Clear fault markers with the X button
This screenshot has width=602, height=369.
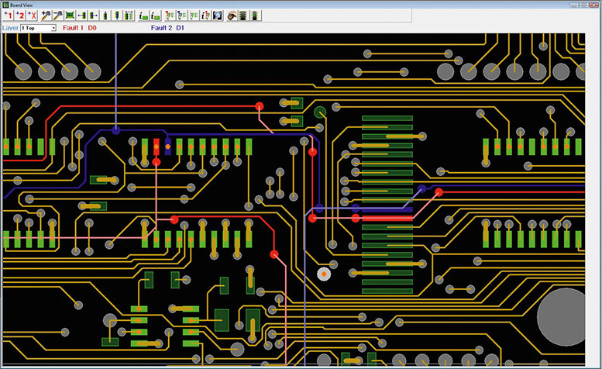point(32,16)
